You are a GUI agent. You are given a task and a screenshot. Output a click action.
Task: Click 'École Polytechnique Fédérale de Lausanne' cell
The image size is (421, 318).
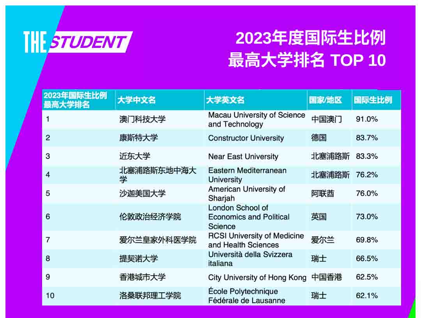(247, 296)
